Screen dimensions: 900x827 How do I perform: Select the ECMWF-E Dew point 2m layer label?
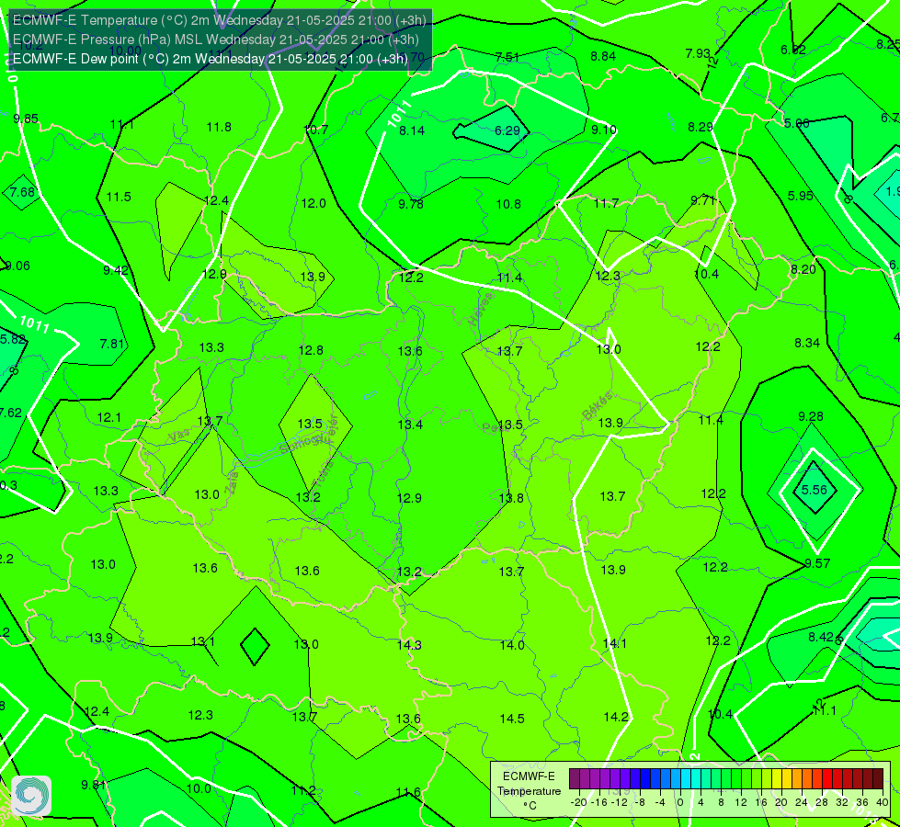click(211, 59)
